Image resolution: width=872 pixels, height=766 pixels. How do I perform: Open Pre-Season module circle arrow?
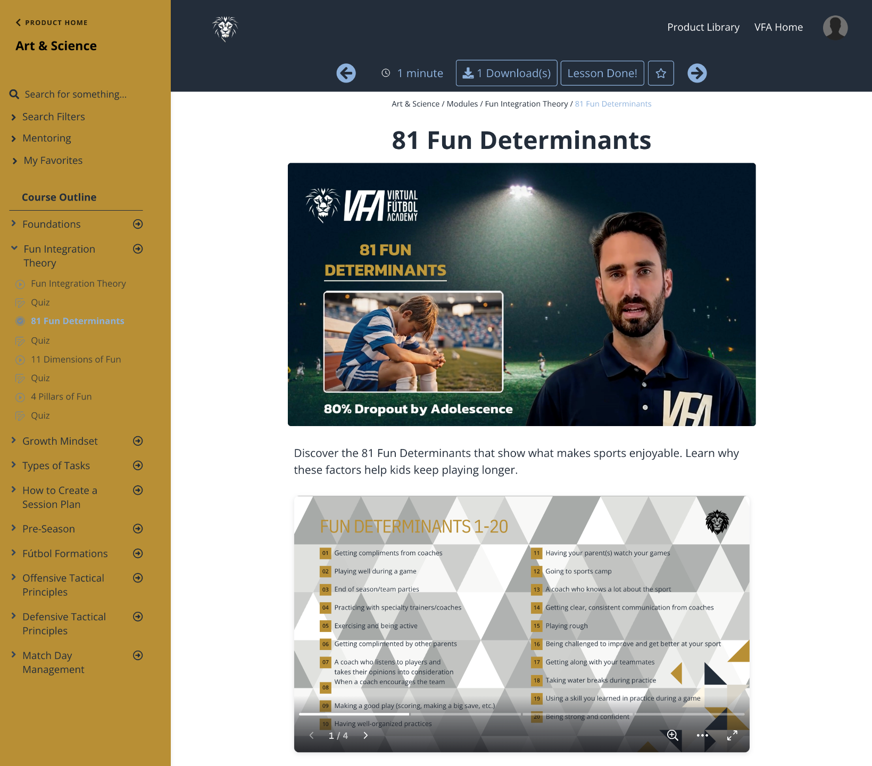tap(138, 529)
